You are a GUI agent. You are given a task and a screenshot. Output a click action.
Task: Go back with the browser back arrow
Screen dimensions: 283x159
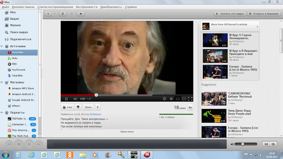coord(48,14)
